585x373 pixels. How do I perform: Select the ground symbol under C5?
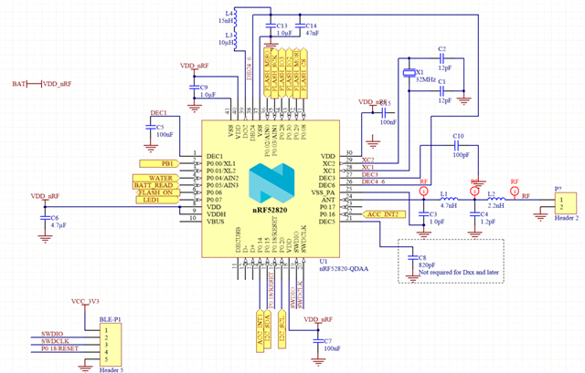[x=150, y=149]
